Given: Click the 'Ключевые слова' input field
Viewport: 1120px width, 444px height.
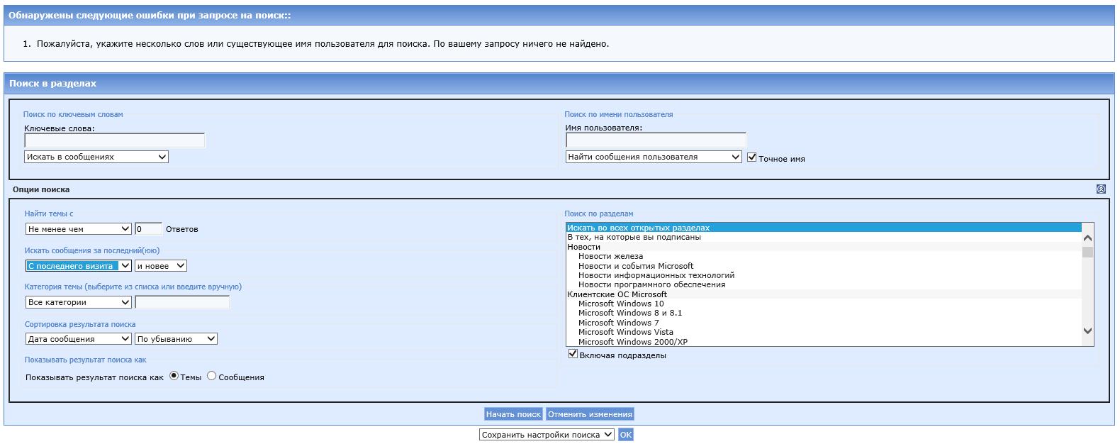Looking at the screenshot, I should 115,140.
